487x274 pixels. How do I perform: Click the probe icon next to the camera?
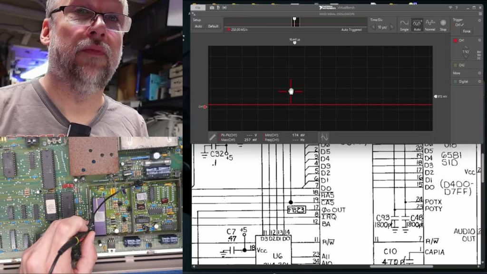[x=218, y=8]
